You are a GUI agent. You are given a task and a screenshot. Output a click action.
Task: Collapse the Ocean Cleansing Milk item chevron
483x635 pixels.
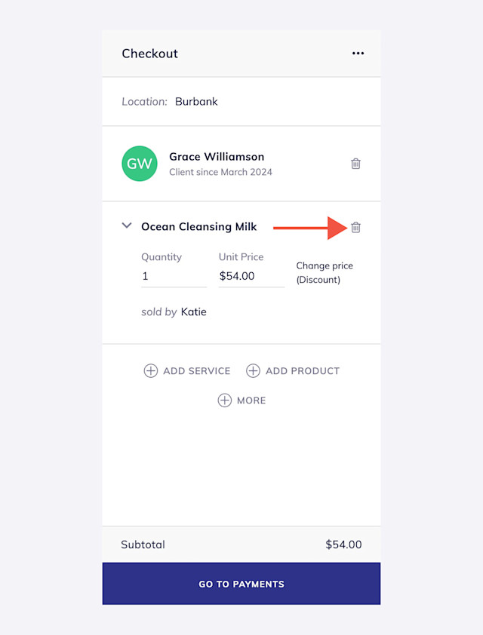[x=127, y=225]
